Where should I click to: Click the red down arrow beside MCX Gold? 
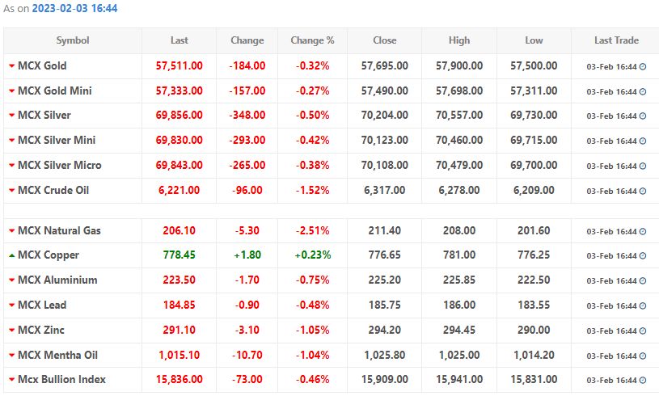point(12,66)
